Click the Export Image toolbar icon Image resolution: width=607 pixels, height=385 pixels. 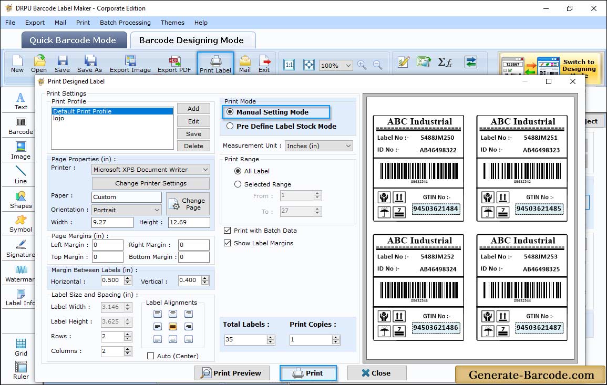[x=130, y=64]
